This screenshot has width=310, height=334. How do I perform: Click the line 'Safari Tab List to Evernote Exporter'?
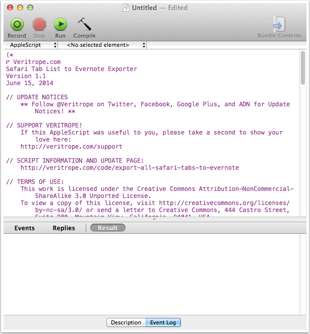[72, 69]
